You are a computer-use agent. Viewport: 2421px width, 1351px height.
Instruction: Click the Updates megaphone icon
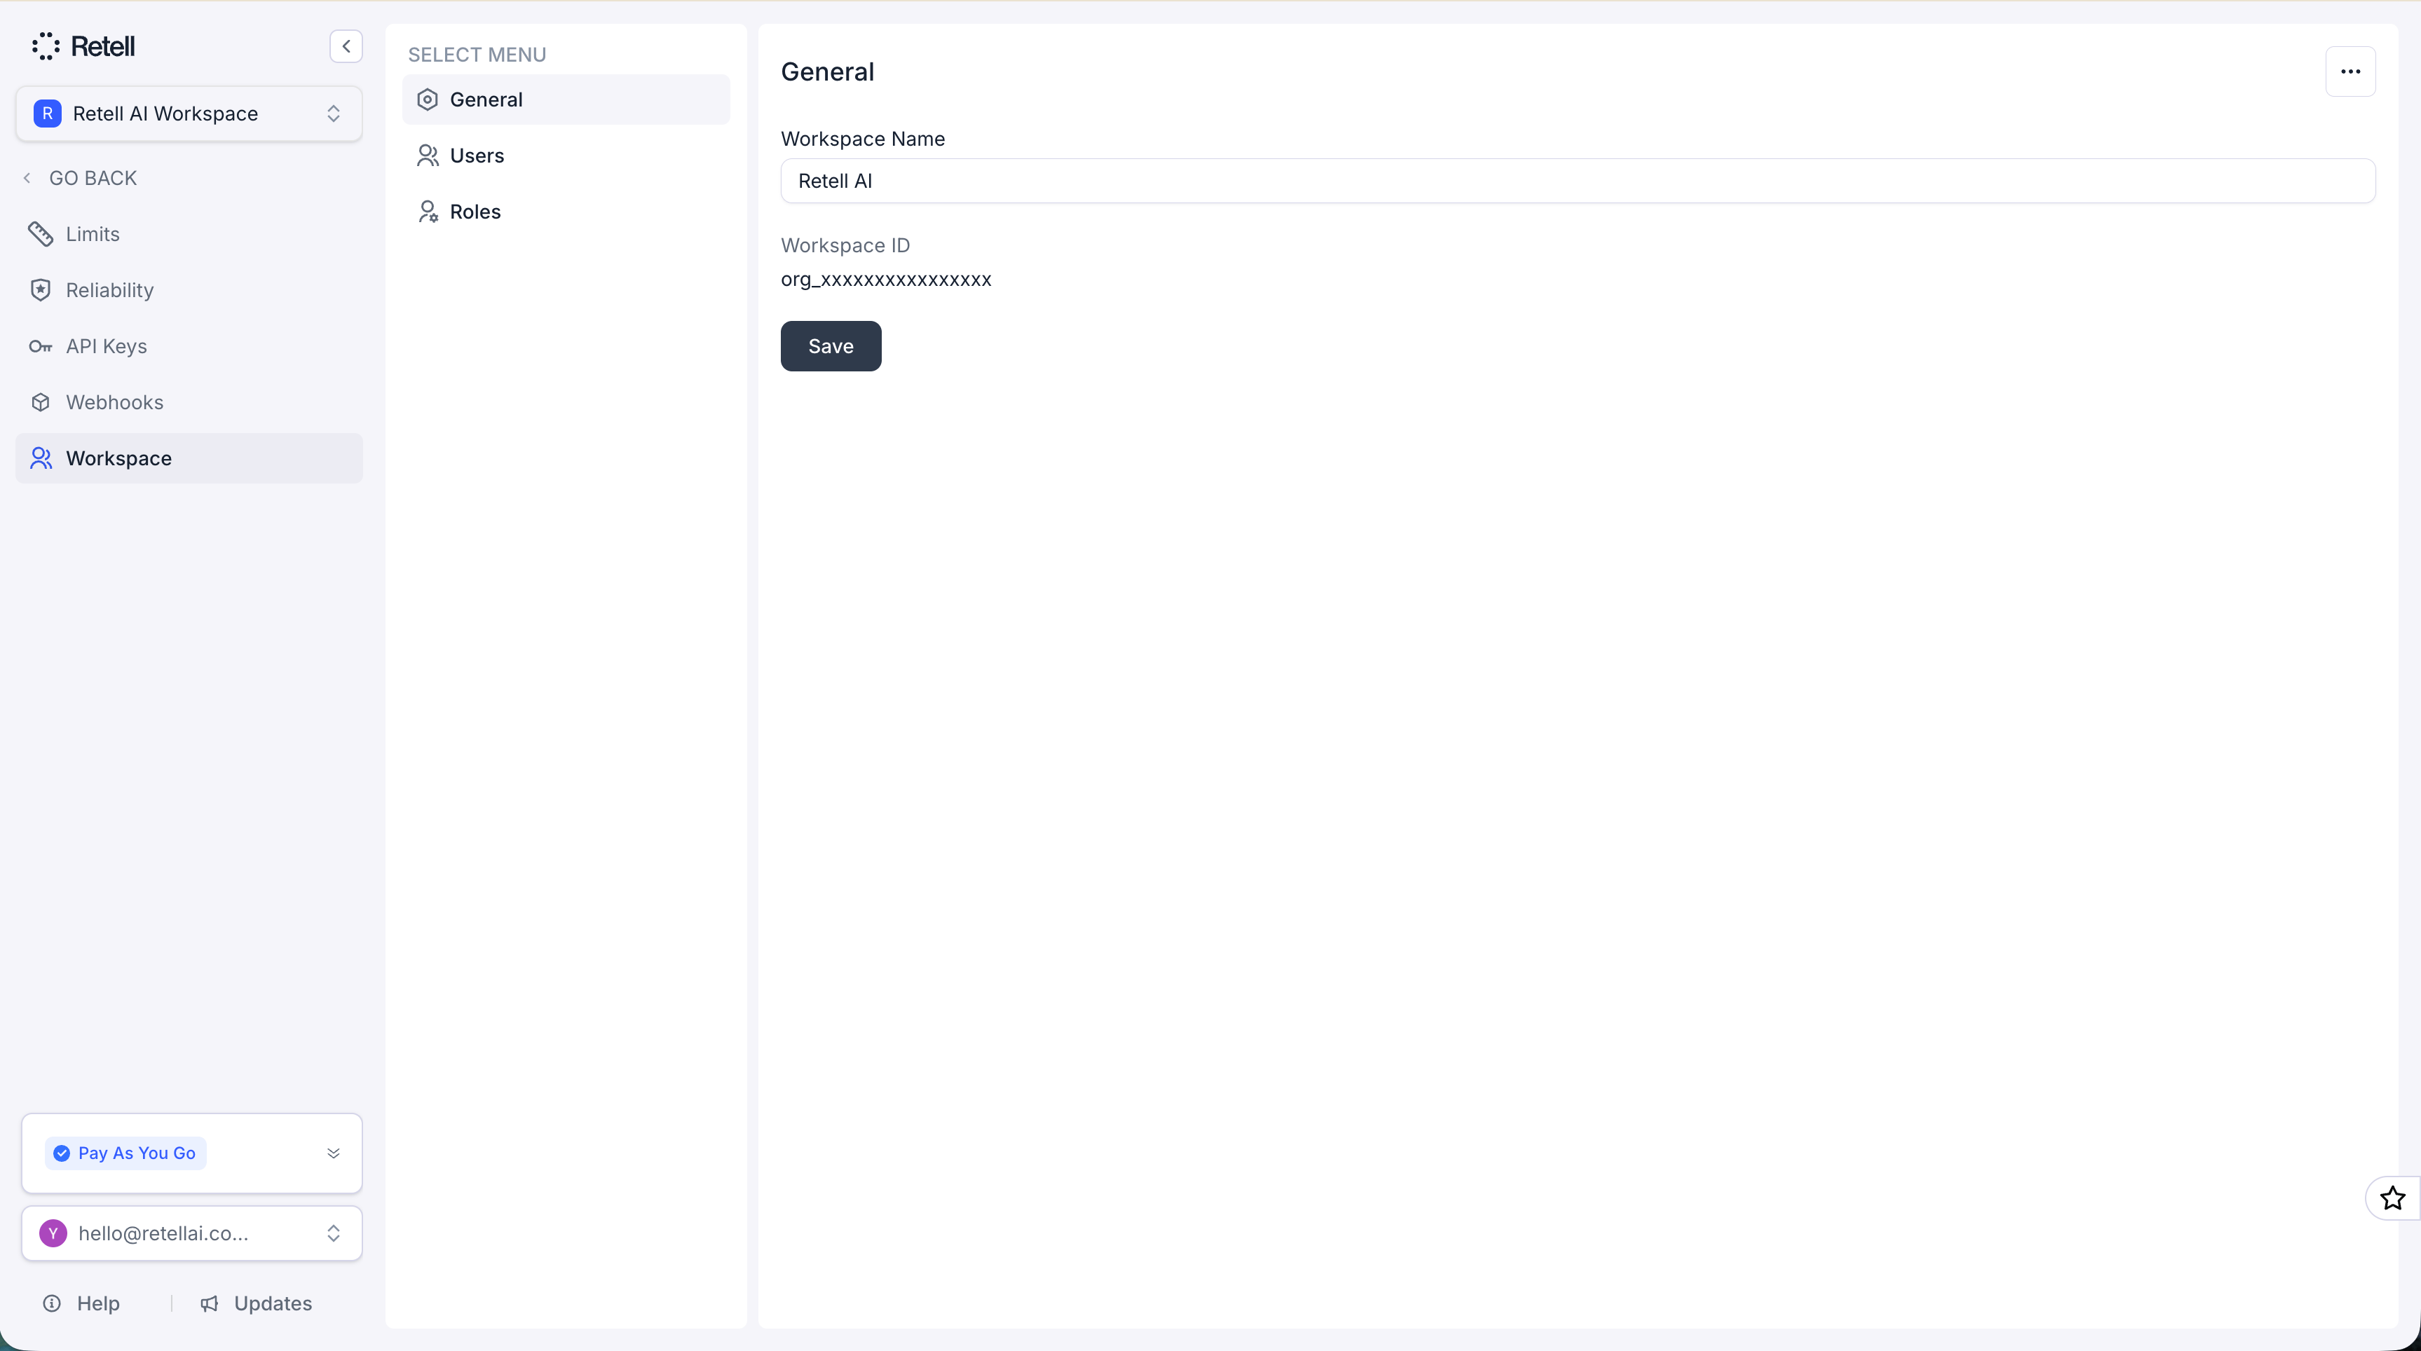pos(210,1304)
